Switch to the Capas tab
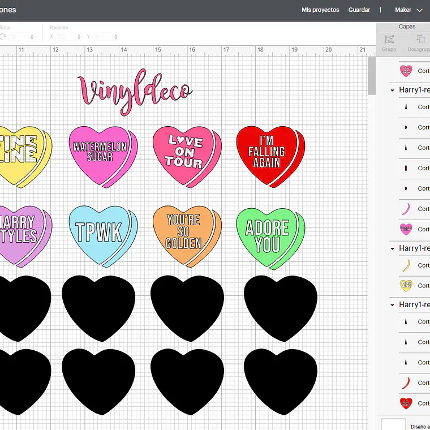The height and width of the screenshot is (430, 430). click(407, 27)
